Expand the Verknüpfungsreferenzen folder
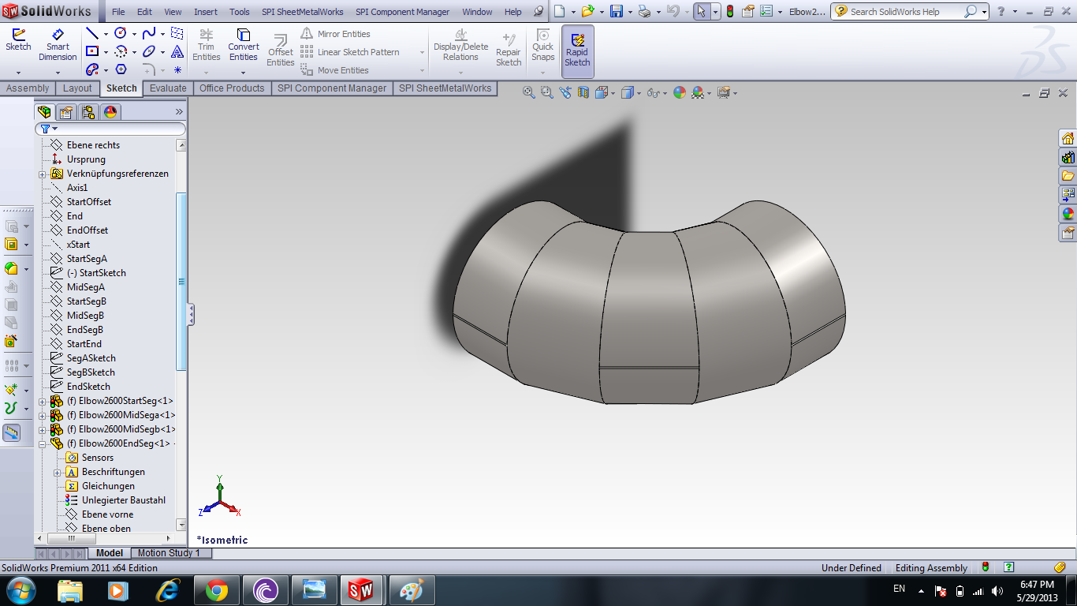The image size is (1077, 606). [x=43, y=174]
